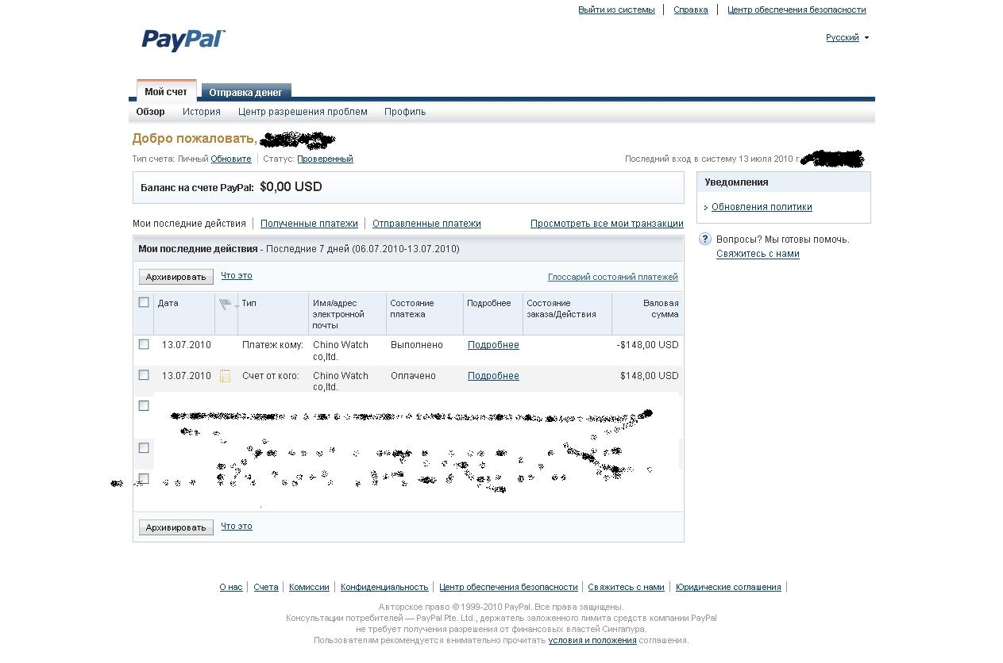Image resolution: width=1003 pixels, height=663 pixels.
Task: Check the box for the Счет от кого row
Action: tap(144, 375)
